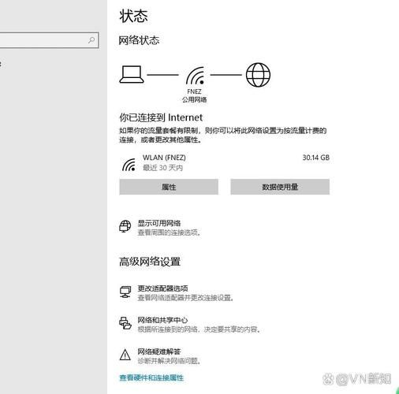
Task: Click the WLAN (FNEZ) network name
Action: tap(164, 158)
